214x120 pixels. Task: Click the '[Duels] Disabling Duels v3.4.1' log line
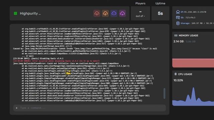pyautogui.click(x=38, y=59)
